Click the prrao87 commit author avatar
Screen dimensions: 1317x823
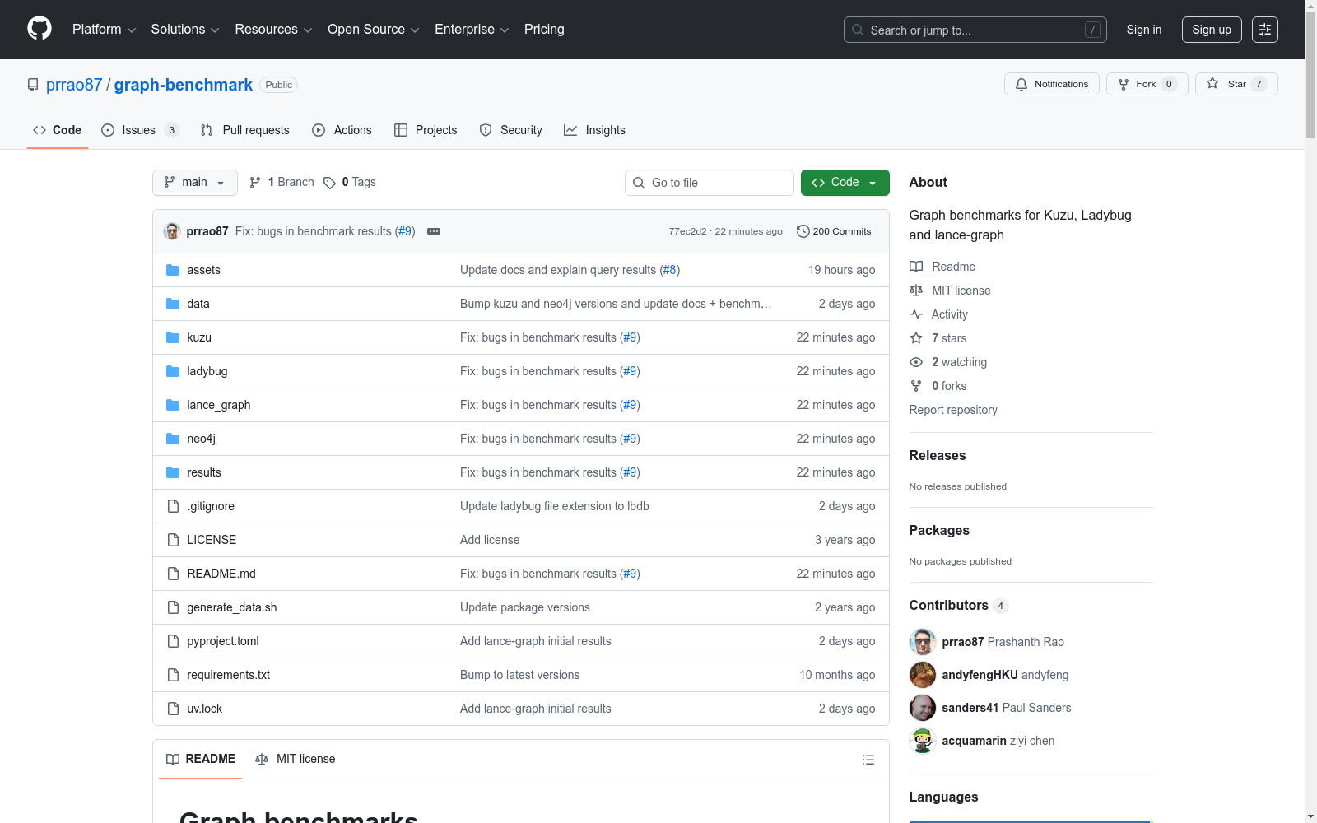coord(172,231)
